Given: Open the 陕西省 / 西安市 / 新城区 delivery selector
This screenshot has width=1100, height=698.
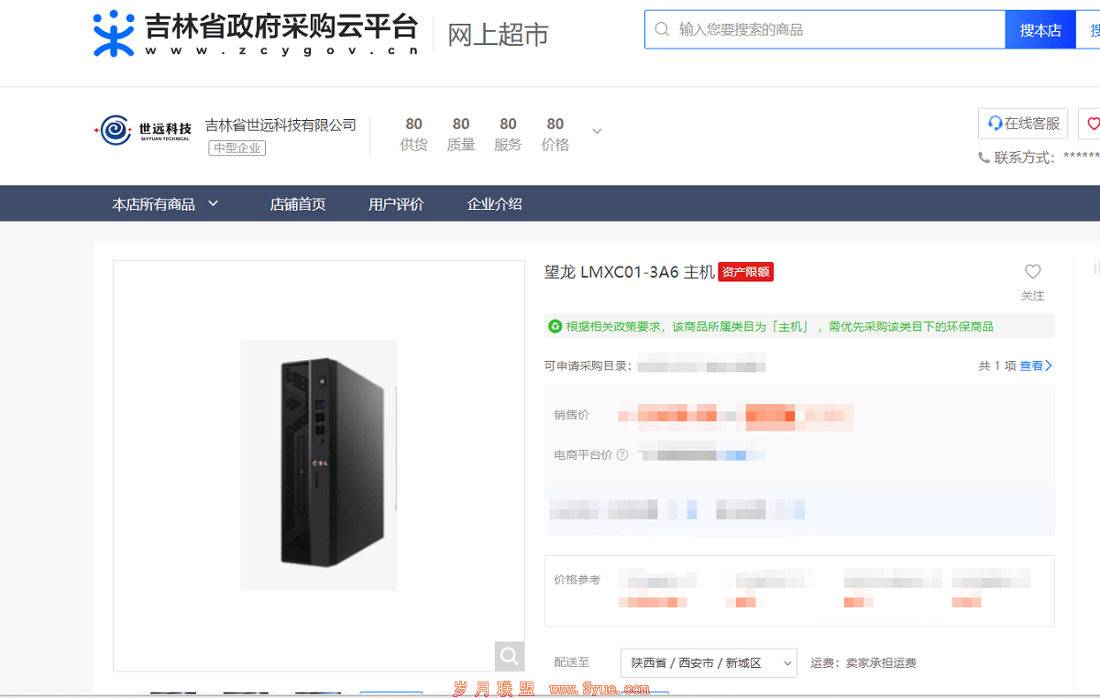Looking at the screenshot, I should coord(709,662).
